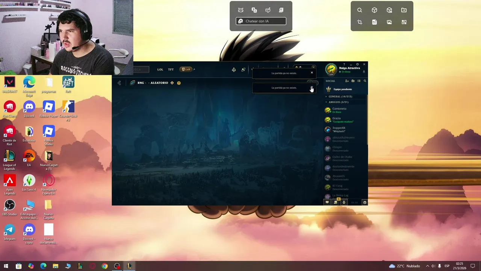Add a friend in Social panel

347,81
